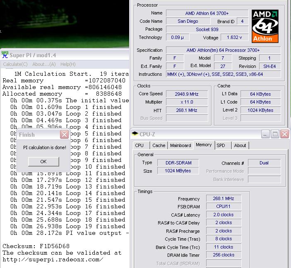Click the Voltage value 1.632 v
Viewport: 291px width, 268px height.
(x=234, y=37)
